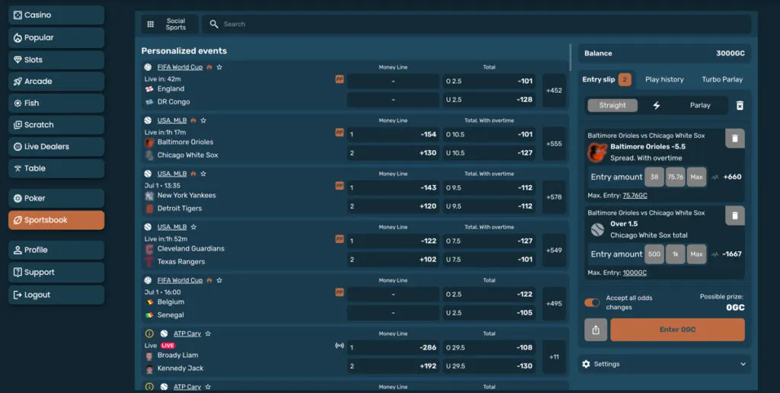This screenshot has width=780, height=393.
Task: Set White Sox total entry to 500
Action: (x=654, y=254)
